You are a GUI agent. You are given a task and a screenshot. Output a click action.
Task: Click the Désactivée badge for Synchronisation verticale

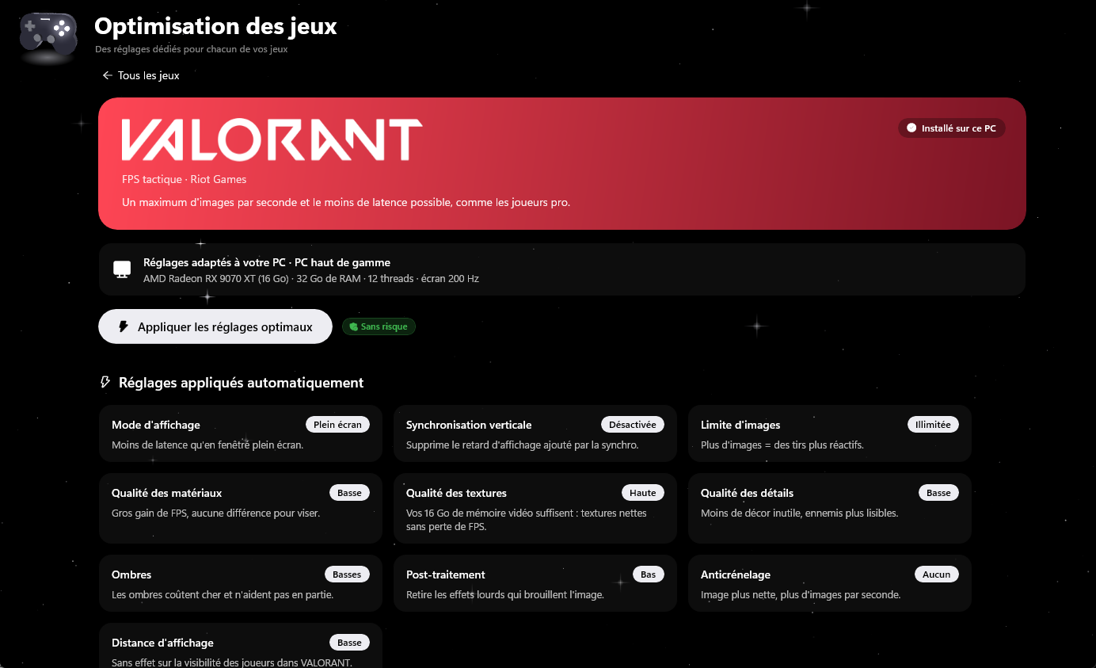632,425
